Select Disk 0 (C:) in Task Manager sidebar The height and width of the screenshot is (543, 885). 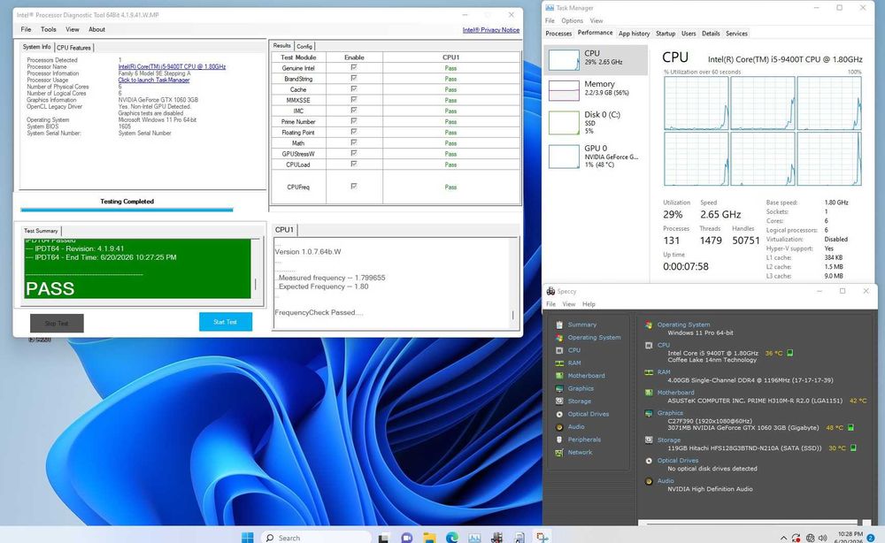[x=596, y=122]
